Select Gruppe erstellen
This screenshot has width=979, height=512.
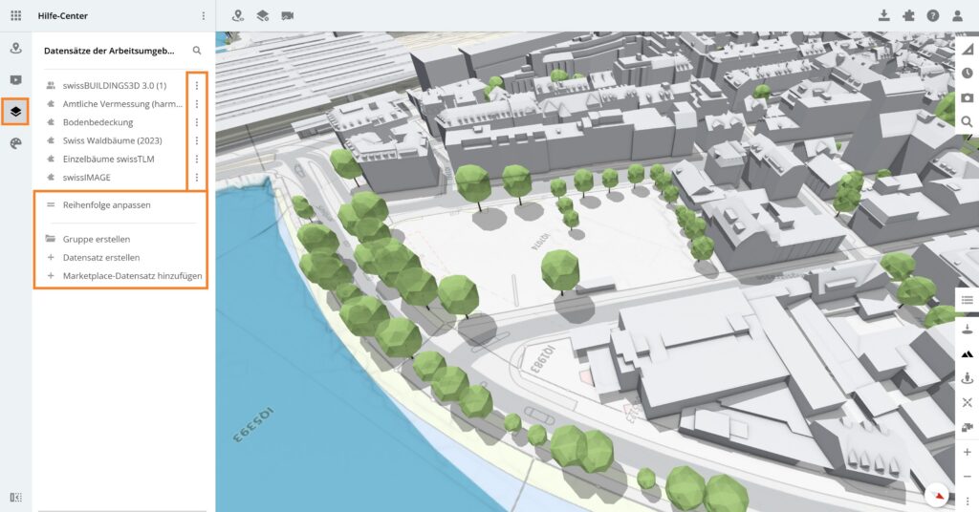(x=96, y=239)
